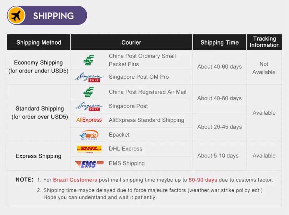Click the Courier column header
This screenshot has height=215, width=289.
point(131,42)
